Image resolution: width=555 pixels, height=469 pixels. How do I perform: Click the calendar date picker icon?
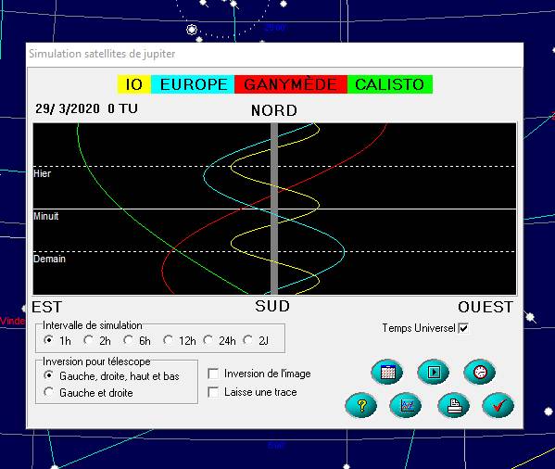pyautogui.click(x=387, y=372)
